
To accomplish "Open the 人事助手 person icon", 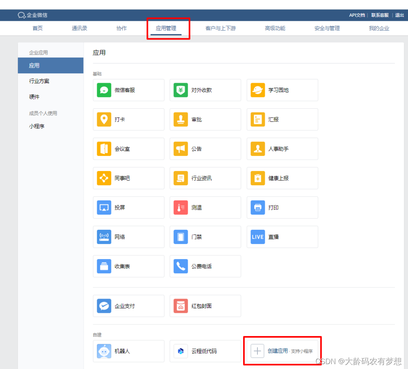I will [x=257, y=149].
